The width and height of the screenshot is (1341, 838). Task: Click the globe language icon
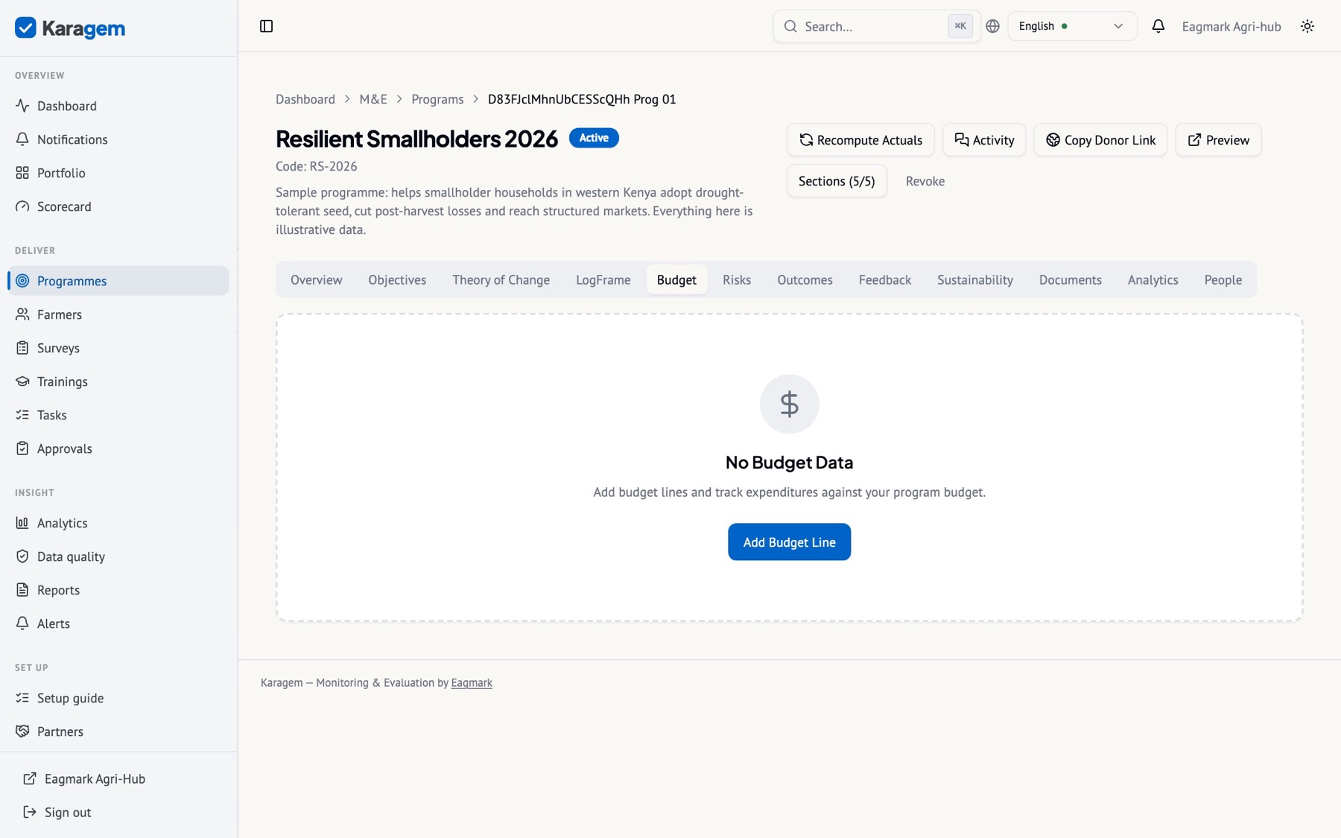pos(992,26)
